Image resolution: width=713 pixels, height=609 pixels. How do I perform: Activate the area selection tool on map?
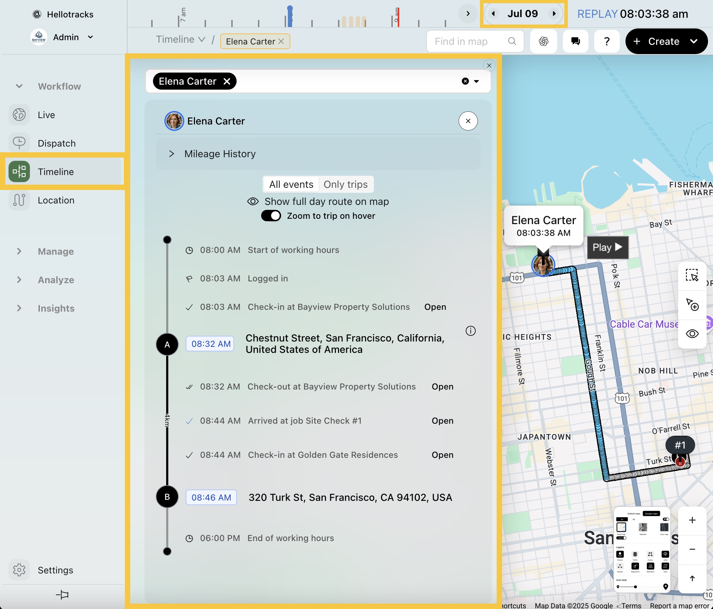[692, 275]
